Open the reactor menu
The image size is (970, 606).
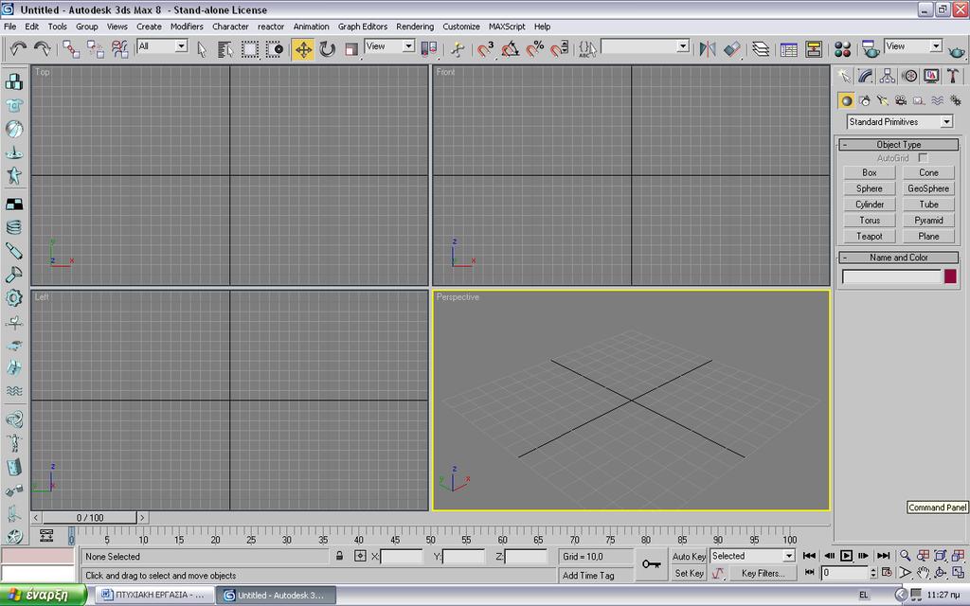(270, 27)
